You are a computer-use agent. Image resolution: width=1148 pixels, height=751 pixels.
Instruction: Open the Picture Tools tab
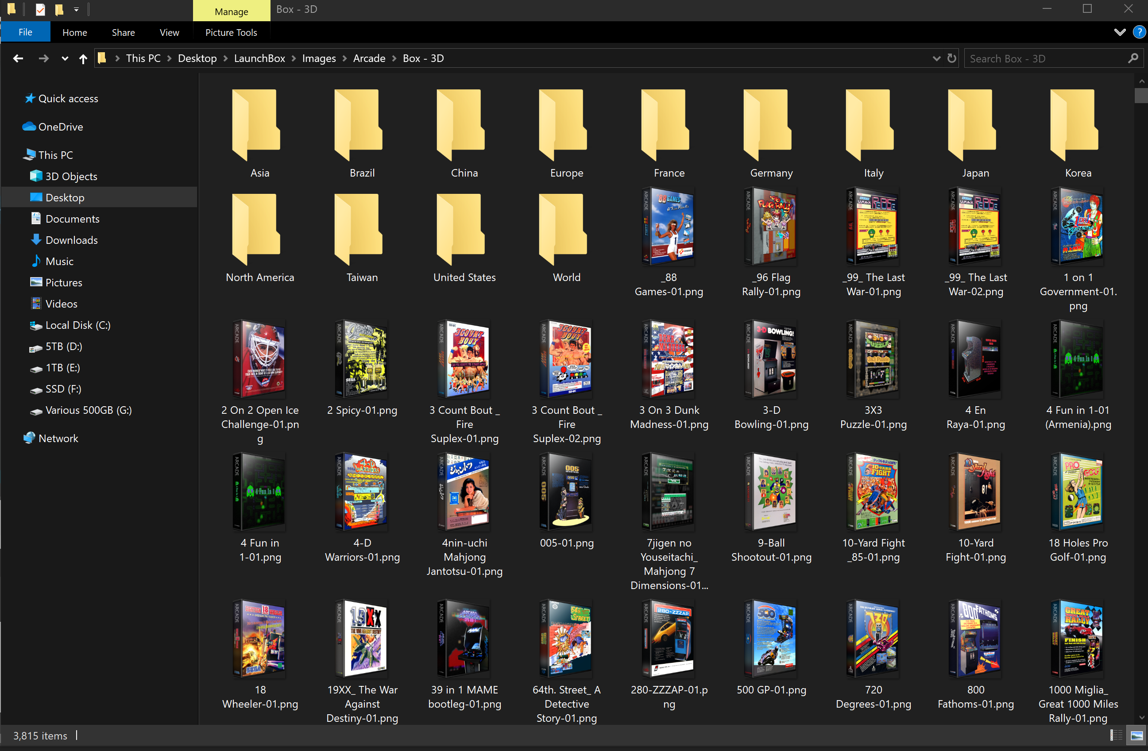pos(231,32)
